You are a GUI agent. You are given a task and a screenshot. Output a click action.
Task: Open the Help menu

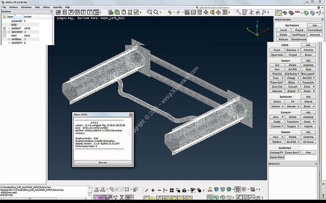coord(67,7)
